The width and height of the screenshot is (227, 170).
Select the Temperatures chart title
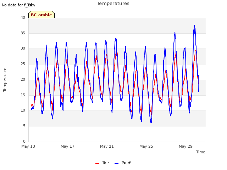(113, 4)
